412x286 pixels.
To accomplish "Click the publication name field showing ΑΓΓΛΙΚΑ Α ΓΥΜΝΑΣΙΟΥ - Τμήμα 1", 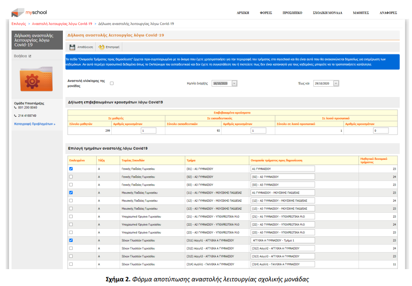I will click(282, 240).
